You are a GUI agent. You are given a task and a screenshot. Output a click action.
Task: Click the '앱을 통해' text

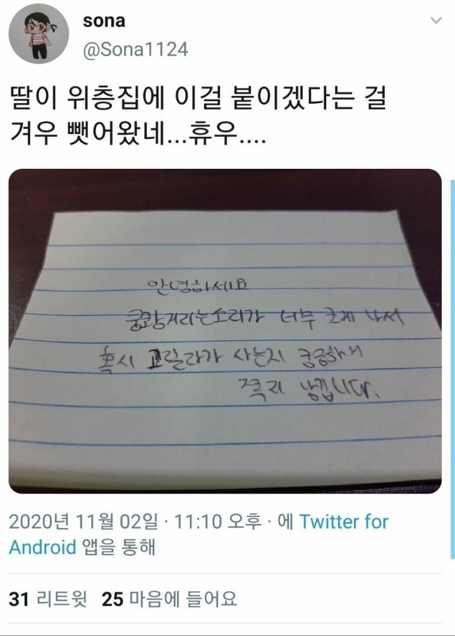[118, 547]
